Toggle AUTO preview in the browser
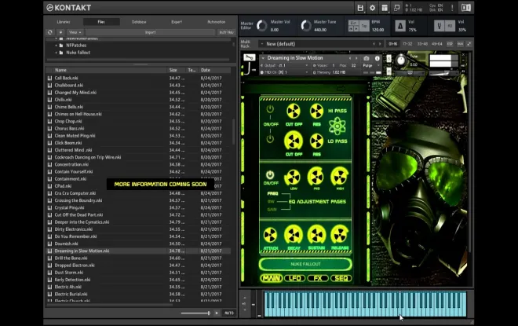The height and width of the screenshot is (326, 518). pos(229,313)
